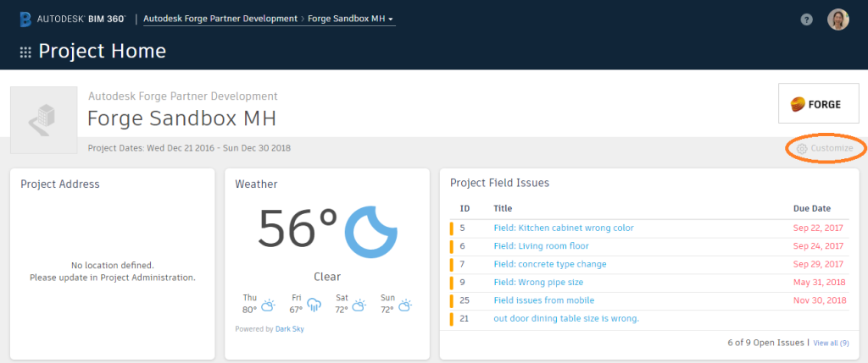Click View all (9) issues link
Viewport: 868px width, 363px height.
831,343
